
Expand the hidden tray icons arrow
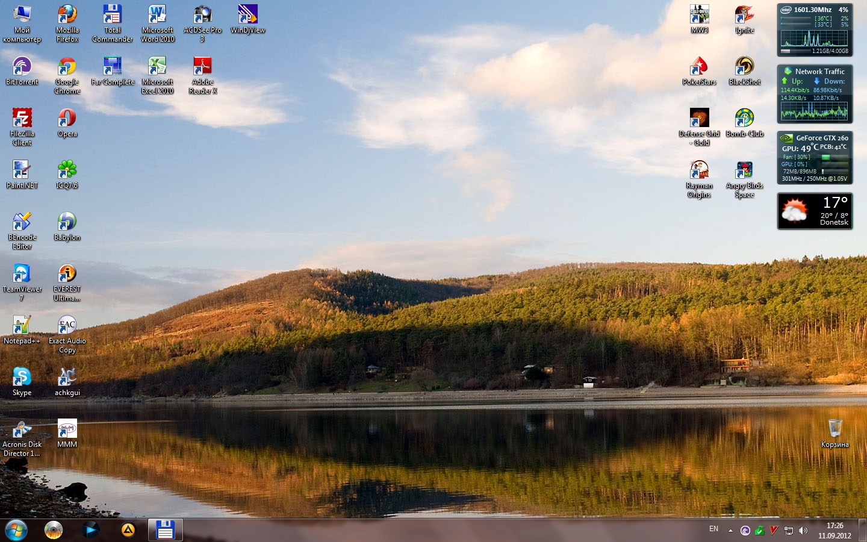point(730,531)
